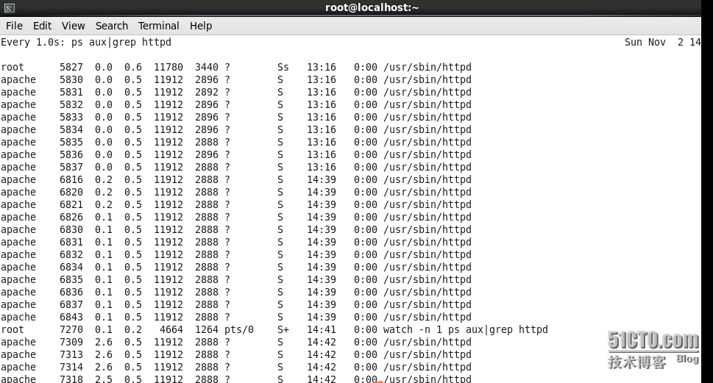The width and height of the screenshot is (713, 383).
Task: Click the 'Ss' status of process 5827
Action: pos(283,67)
